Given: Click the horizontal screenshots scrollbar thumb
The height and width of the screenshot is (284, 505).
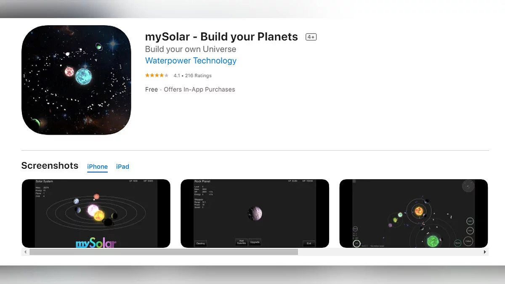Looking at the screenshot, I should click(x=163, y=252).
